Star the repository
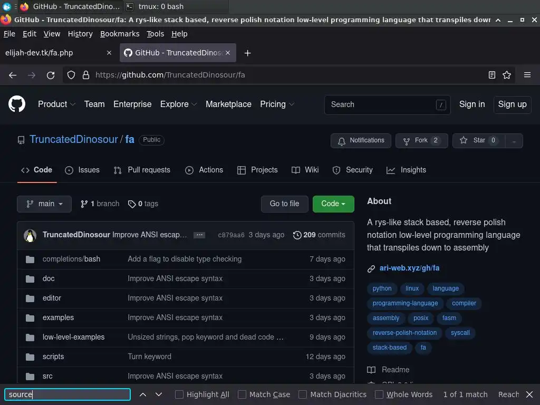This screenshot has height=405, width=540. tap(479, 141)
